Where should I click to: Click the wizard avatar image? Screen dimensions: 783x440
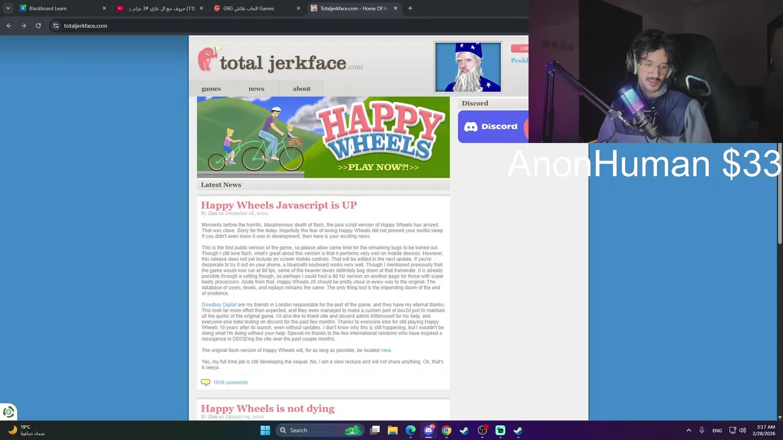tap(468, 67)
